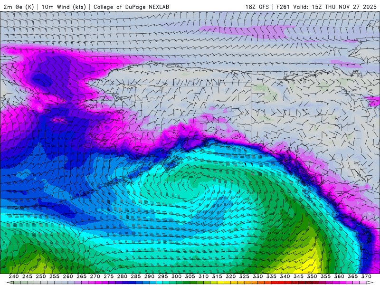This screenshot has height=285, width=380.
Task: Pick the bright cyan swatch in the color bar
Action: pos(159,283)
